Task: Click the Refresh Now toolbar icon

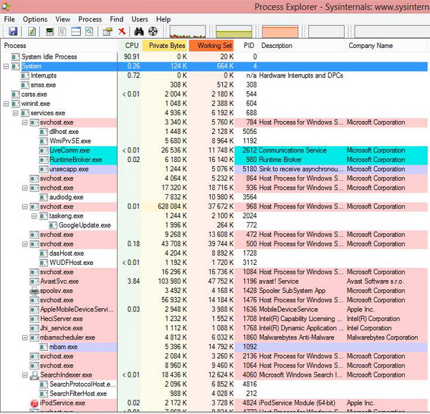Action: pyautogui.click(x=32, y=32)
